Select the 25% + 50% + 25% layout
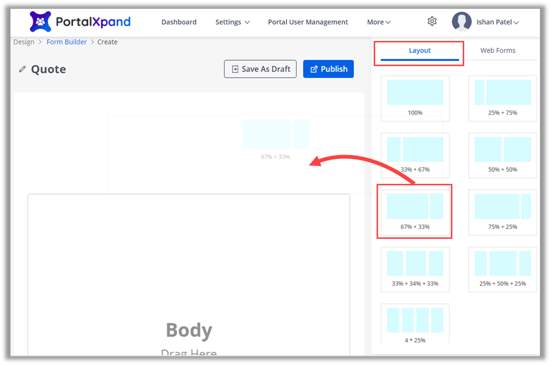551x365 pixels. [x=502, y=269]
